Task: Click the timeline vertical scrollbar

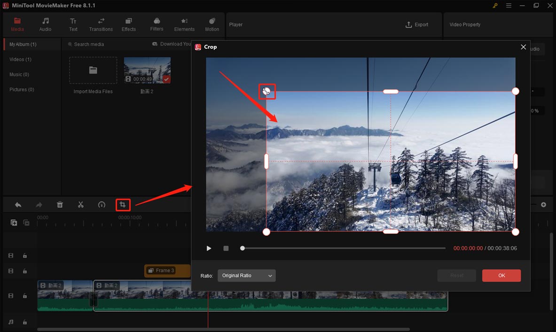Action: (x=551, y=271)
